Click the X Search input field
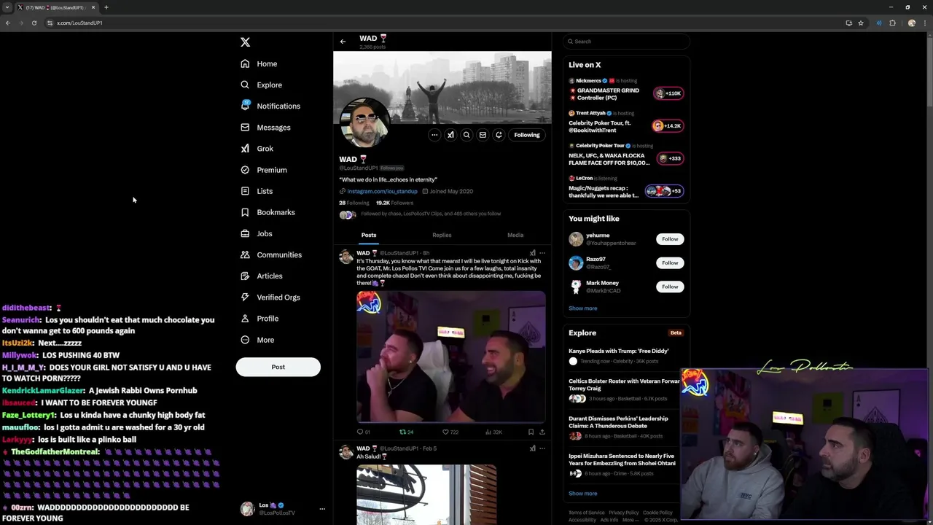Viewport: 933px width, 525px height. 626,42
